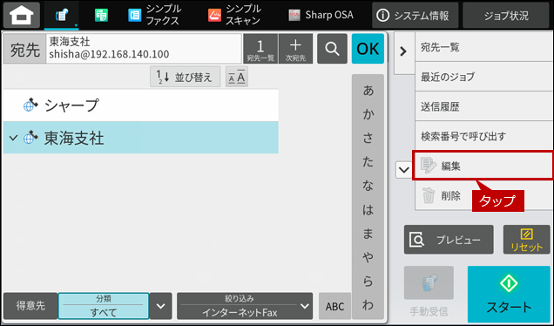The image size is (554, 326).
Task: Open 最近のジョブ
Action: [x=483, y=77]
